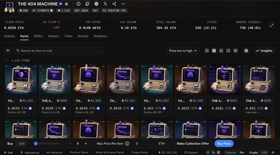Click the sweep quantity slider handle
Viewport: 280px width, 155px height.
click(36, 143)
